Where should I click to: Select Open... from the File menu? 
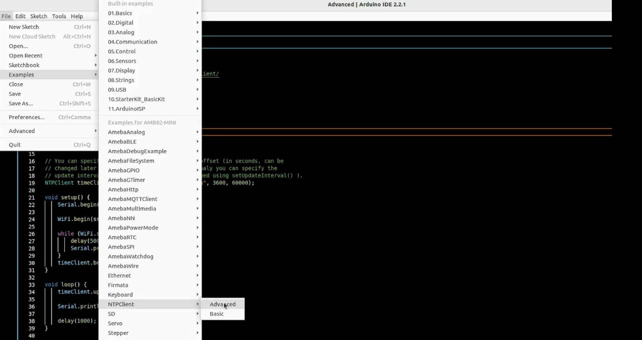click(x=18, y=46)
